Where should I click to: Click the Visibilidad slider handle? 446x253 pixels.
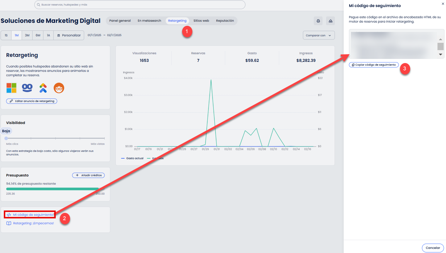coord(6,138)
